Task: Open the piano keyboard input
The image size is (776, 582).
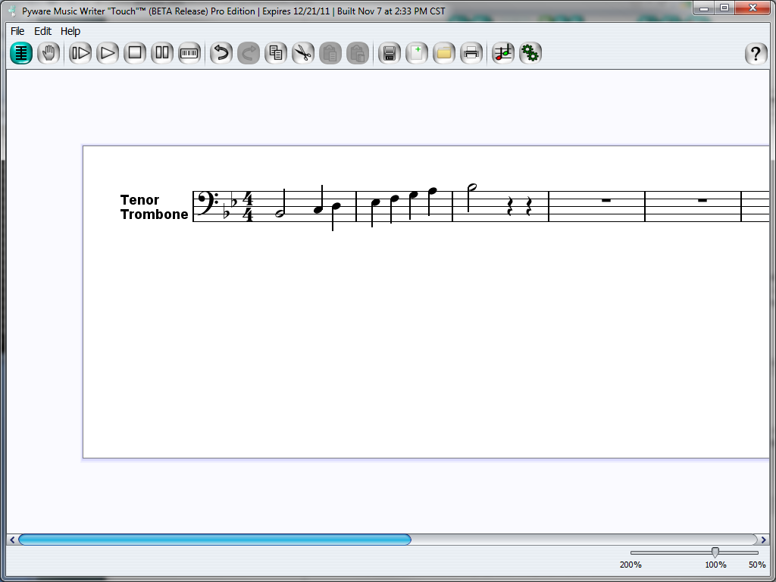Action: pos(189,53)
